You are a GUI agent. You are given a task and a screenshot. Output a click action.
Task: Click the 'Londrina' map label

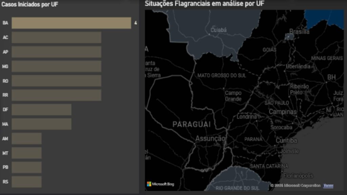247,117
